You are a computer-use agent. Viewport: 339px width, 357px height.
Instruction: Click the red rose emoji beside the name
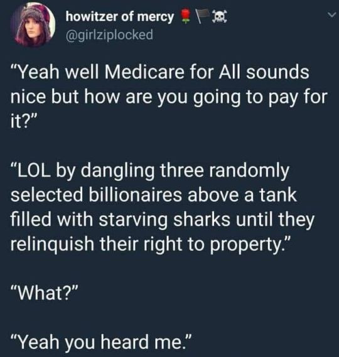click(x=186, y=16)
